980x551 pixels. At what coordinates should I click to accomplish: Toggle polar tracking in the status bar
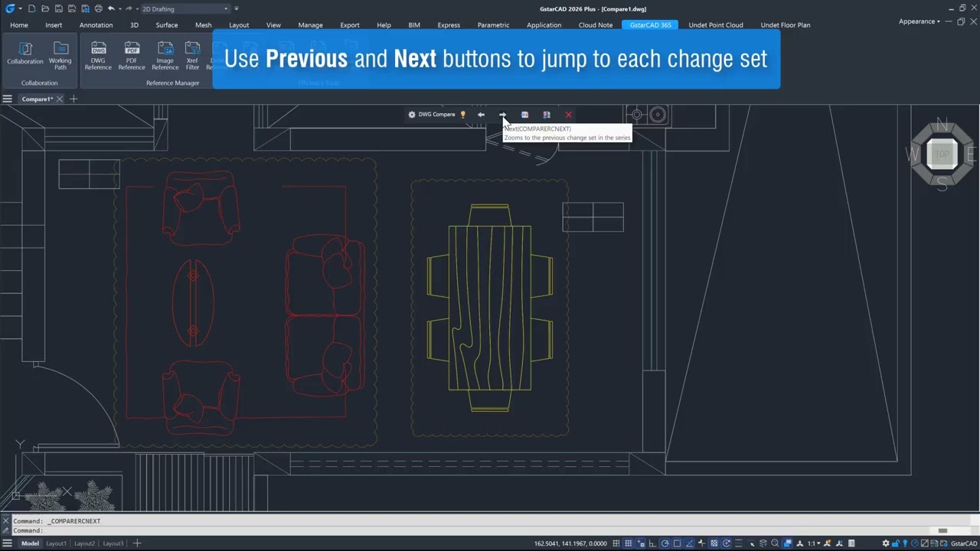tap(665, 543)
